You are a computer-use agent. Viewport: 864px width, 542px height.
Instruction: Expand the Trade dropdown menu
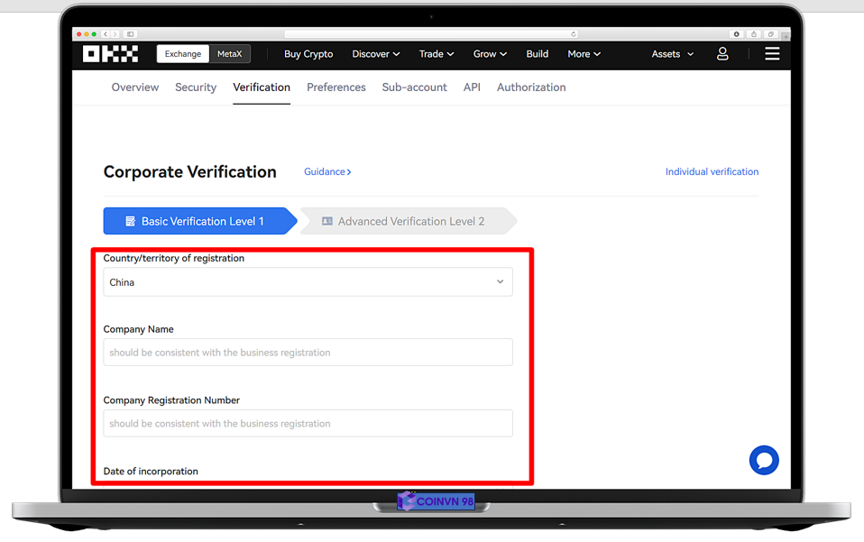point(436,54)
